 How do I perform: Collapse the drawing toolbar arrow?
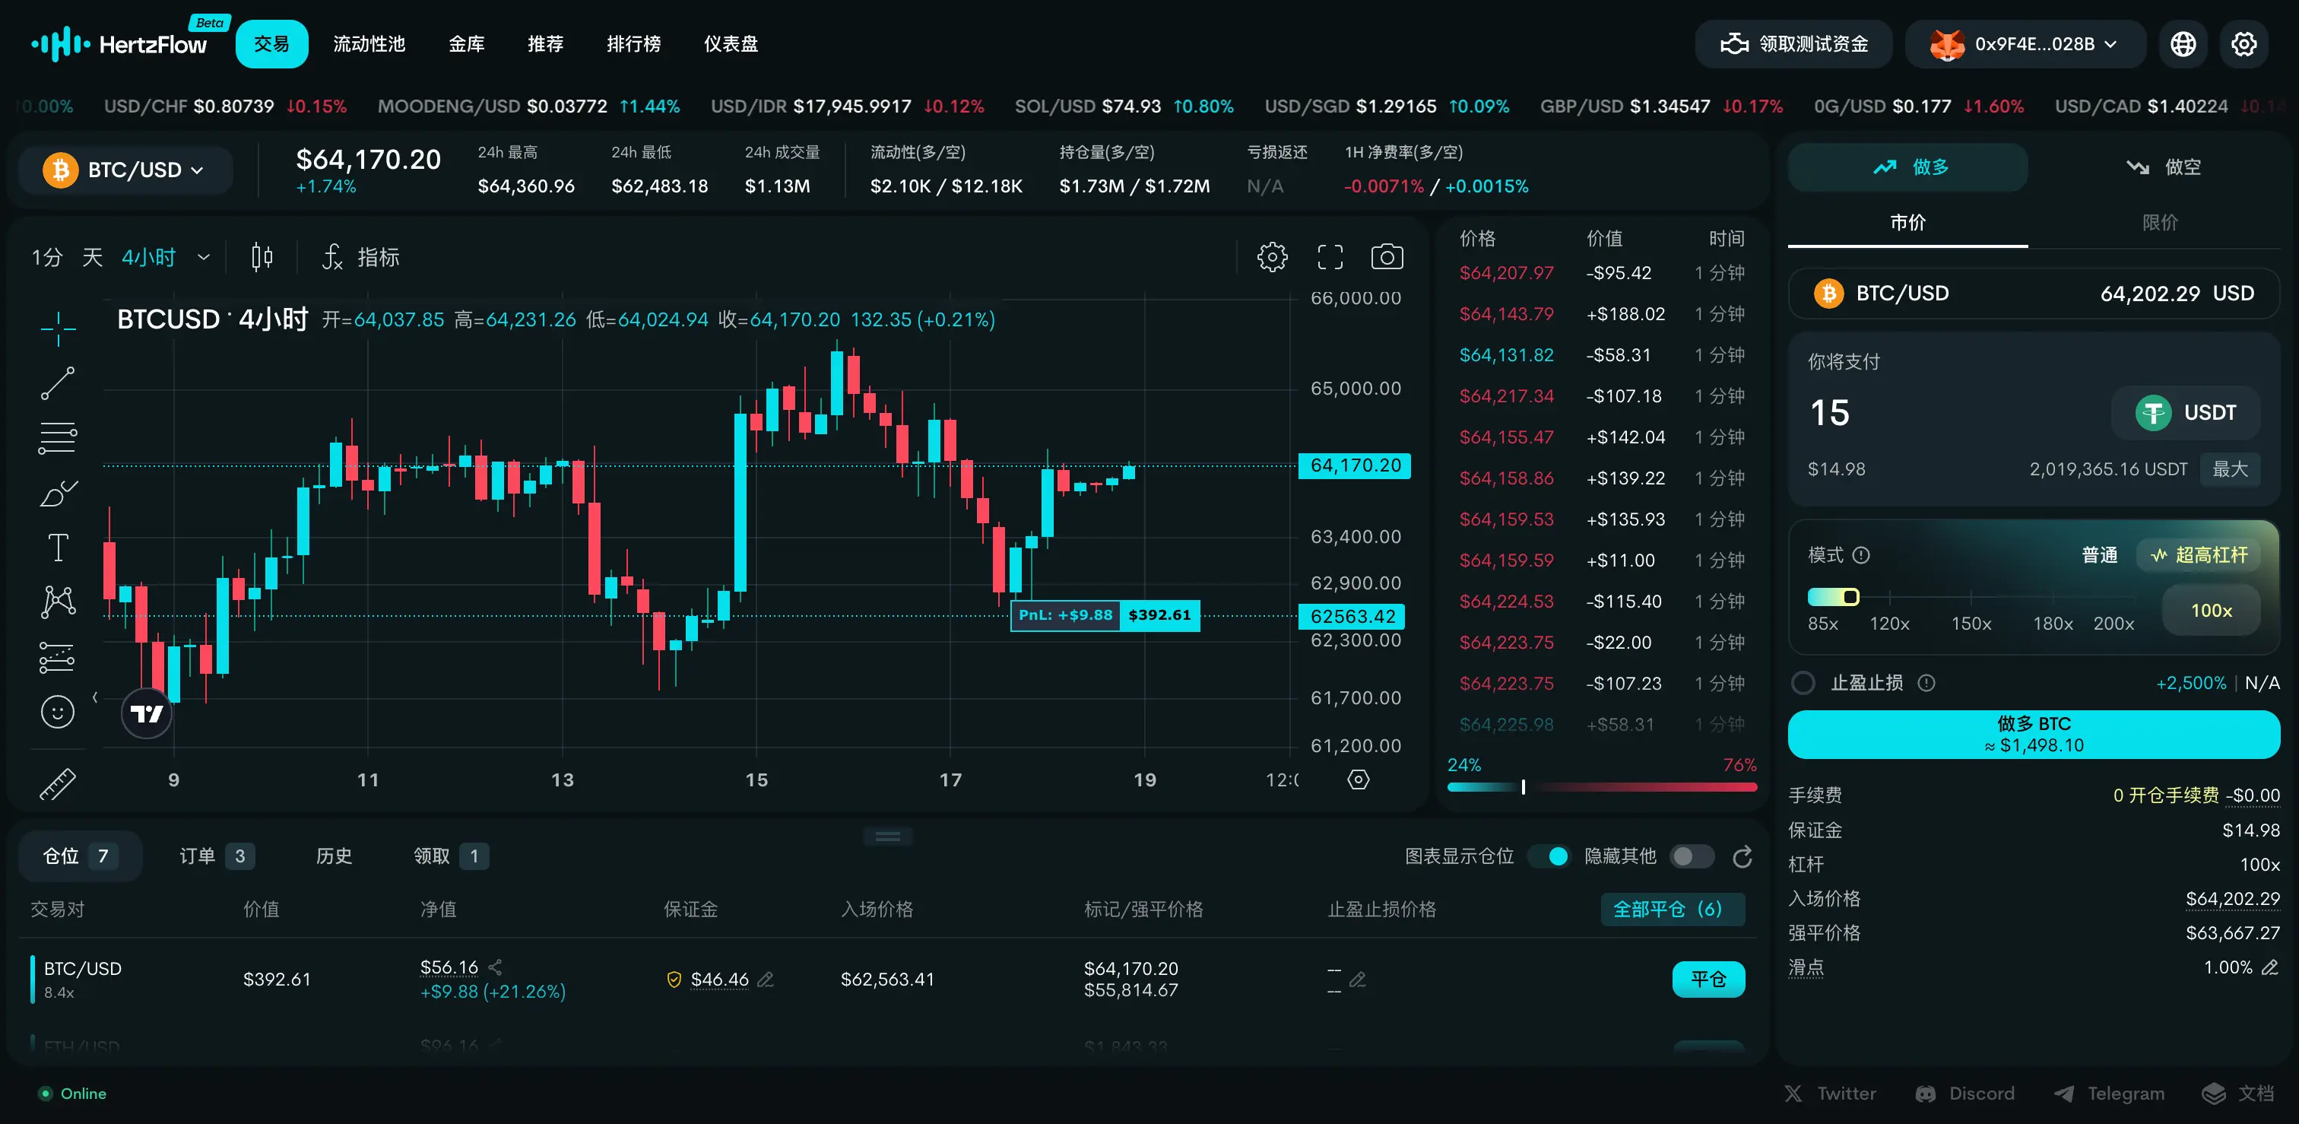(94, 697)
